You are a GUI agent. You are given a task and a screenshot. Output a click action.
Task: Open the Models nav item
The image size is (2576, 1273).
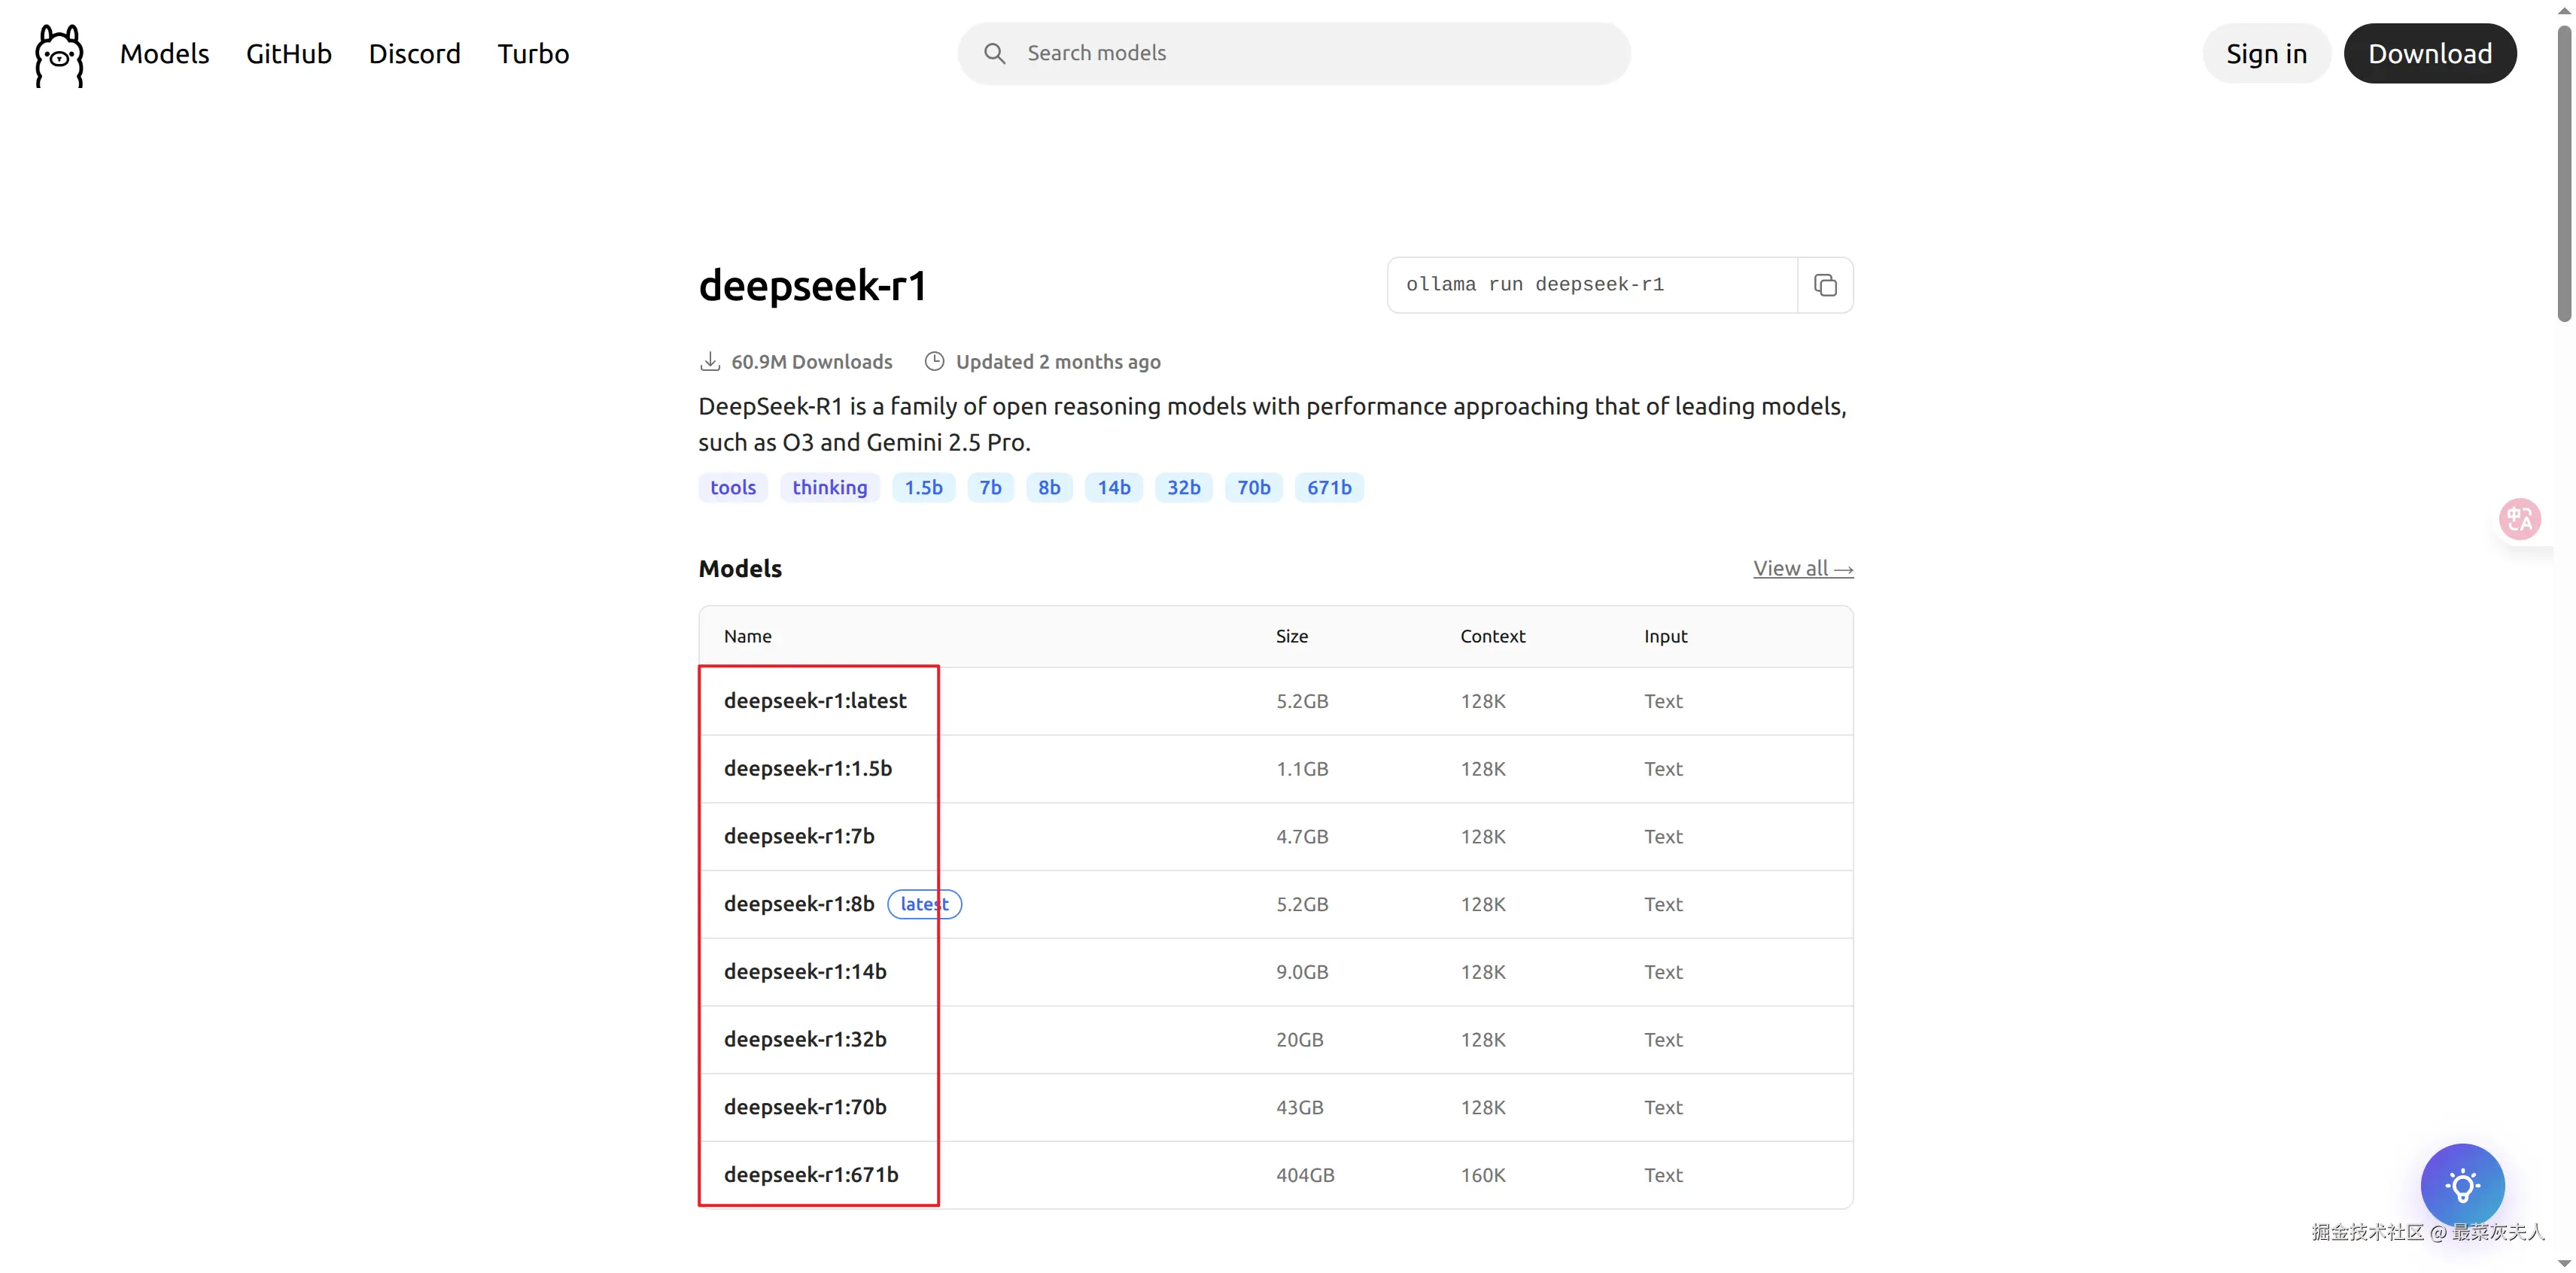pyautogui.click(x=164, y=54)
